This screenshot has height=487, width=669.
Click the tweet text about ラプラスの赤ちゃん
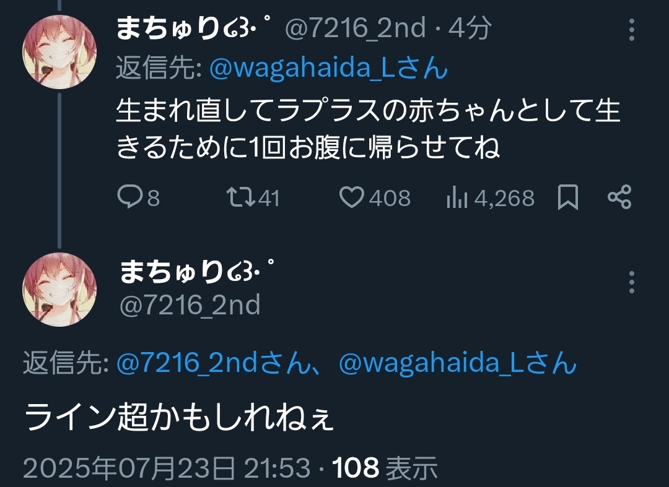point(368,128)
